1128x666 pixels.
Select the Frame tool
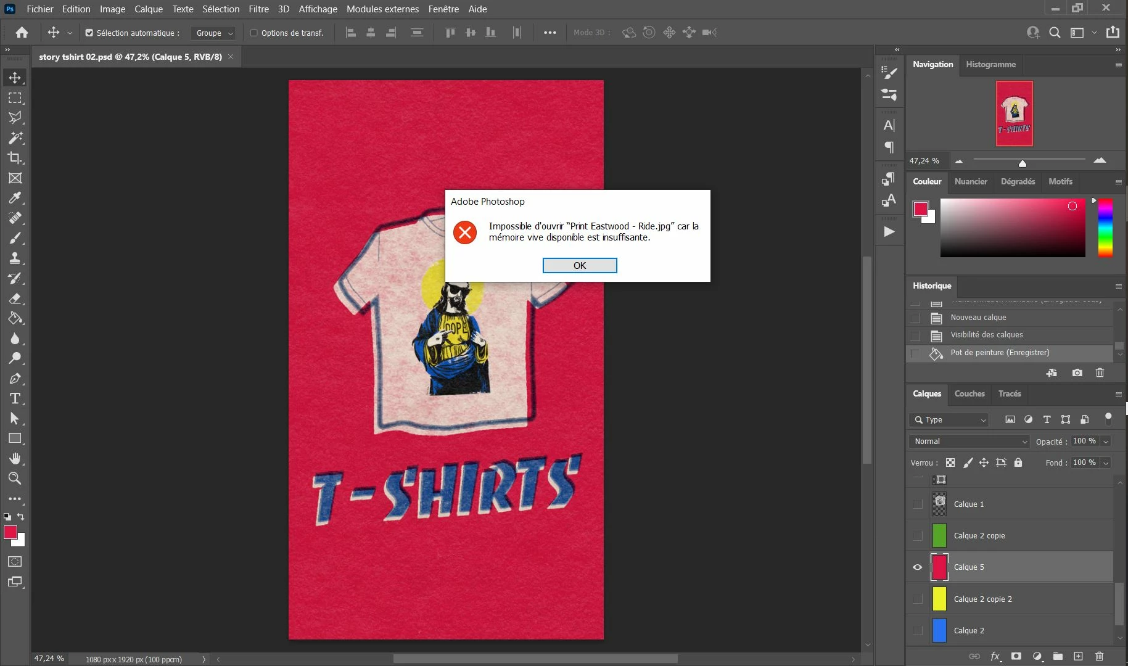[15, 178]
